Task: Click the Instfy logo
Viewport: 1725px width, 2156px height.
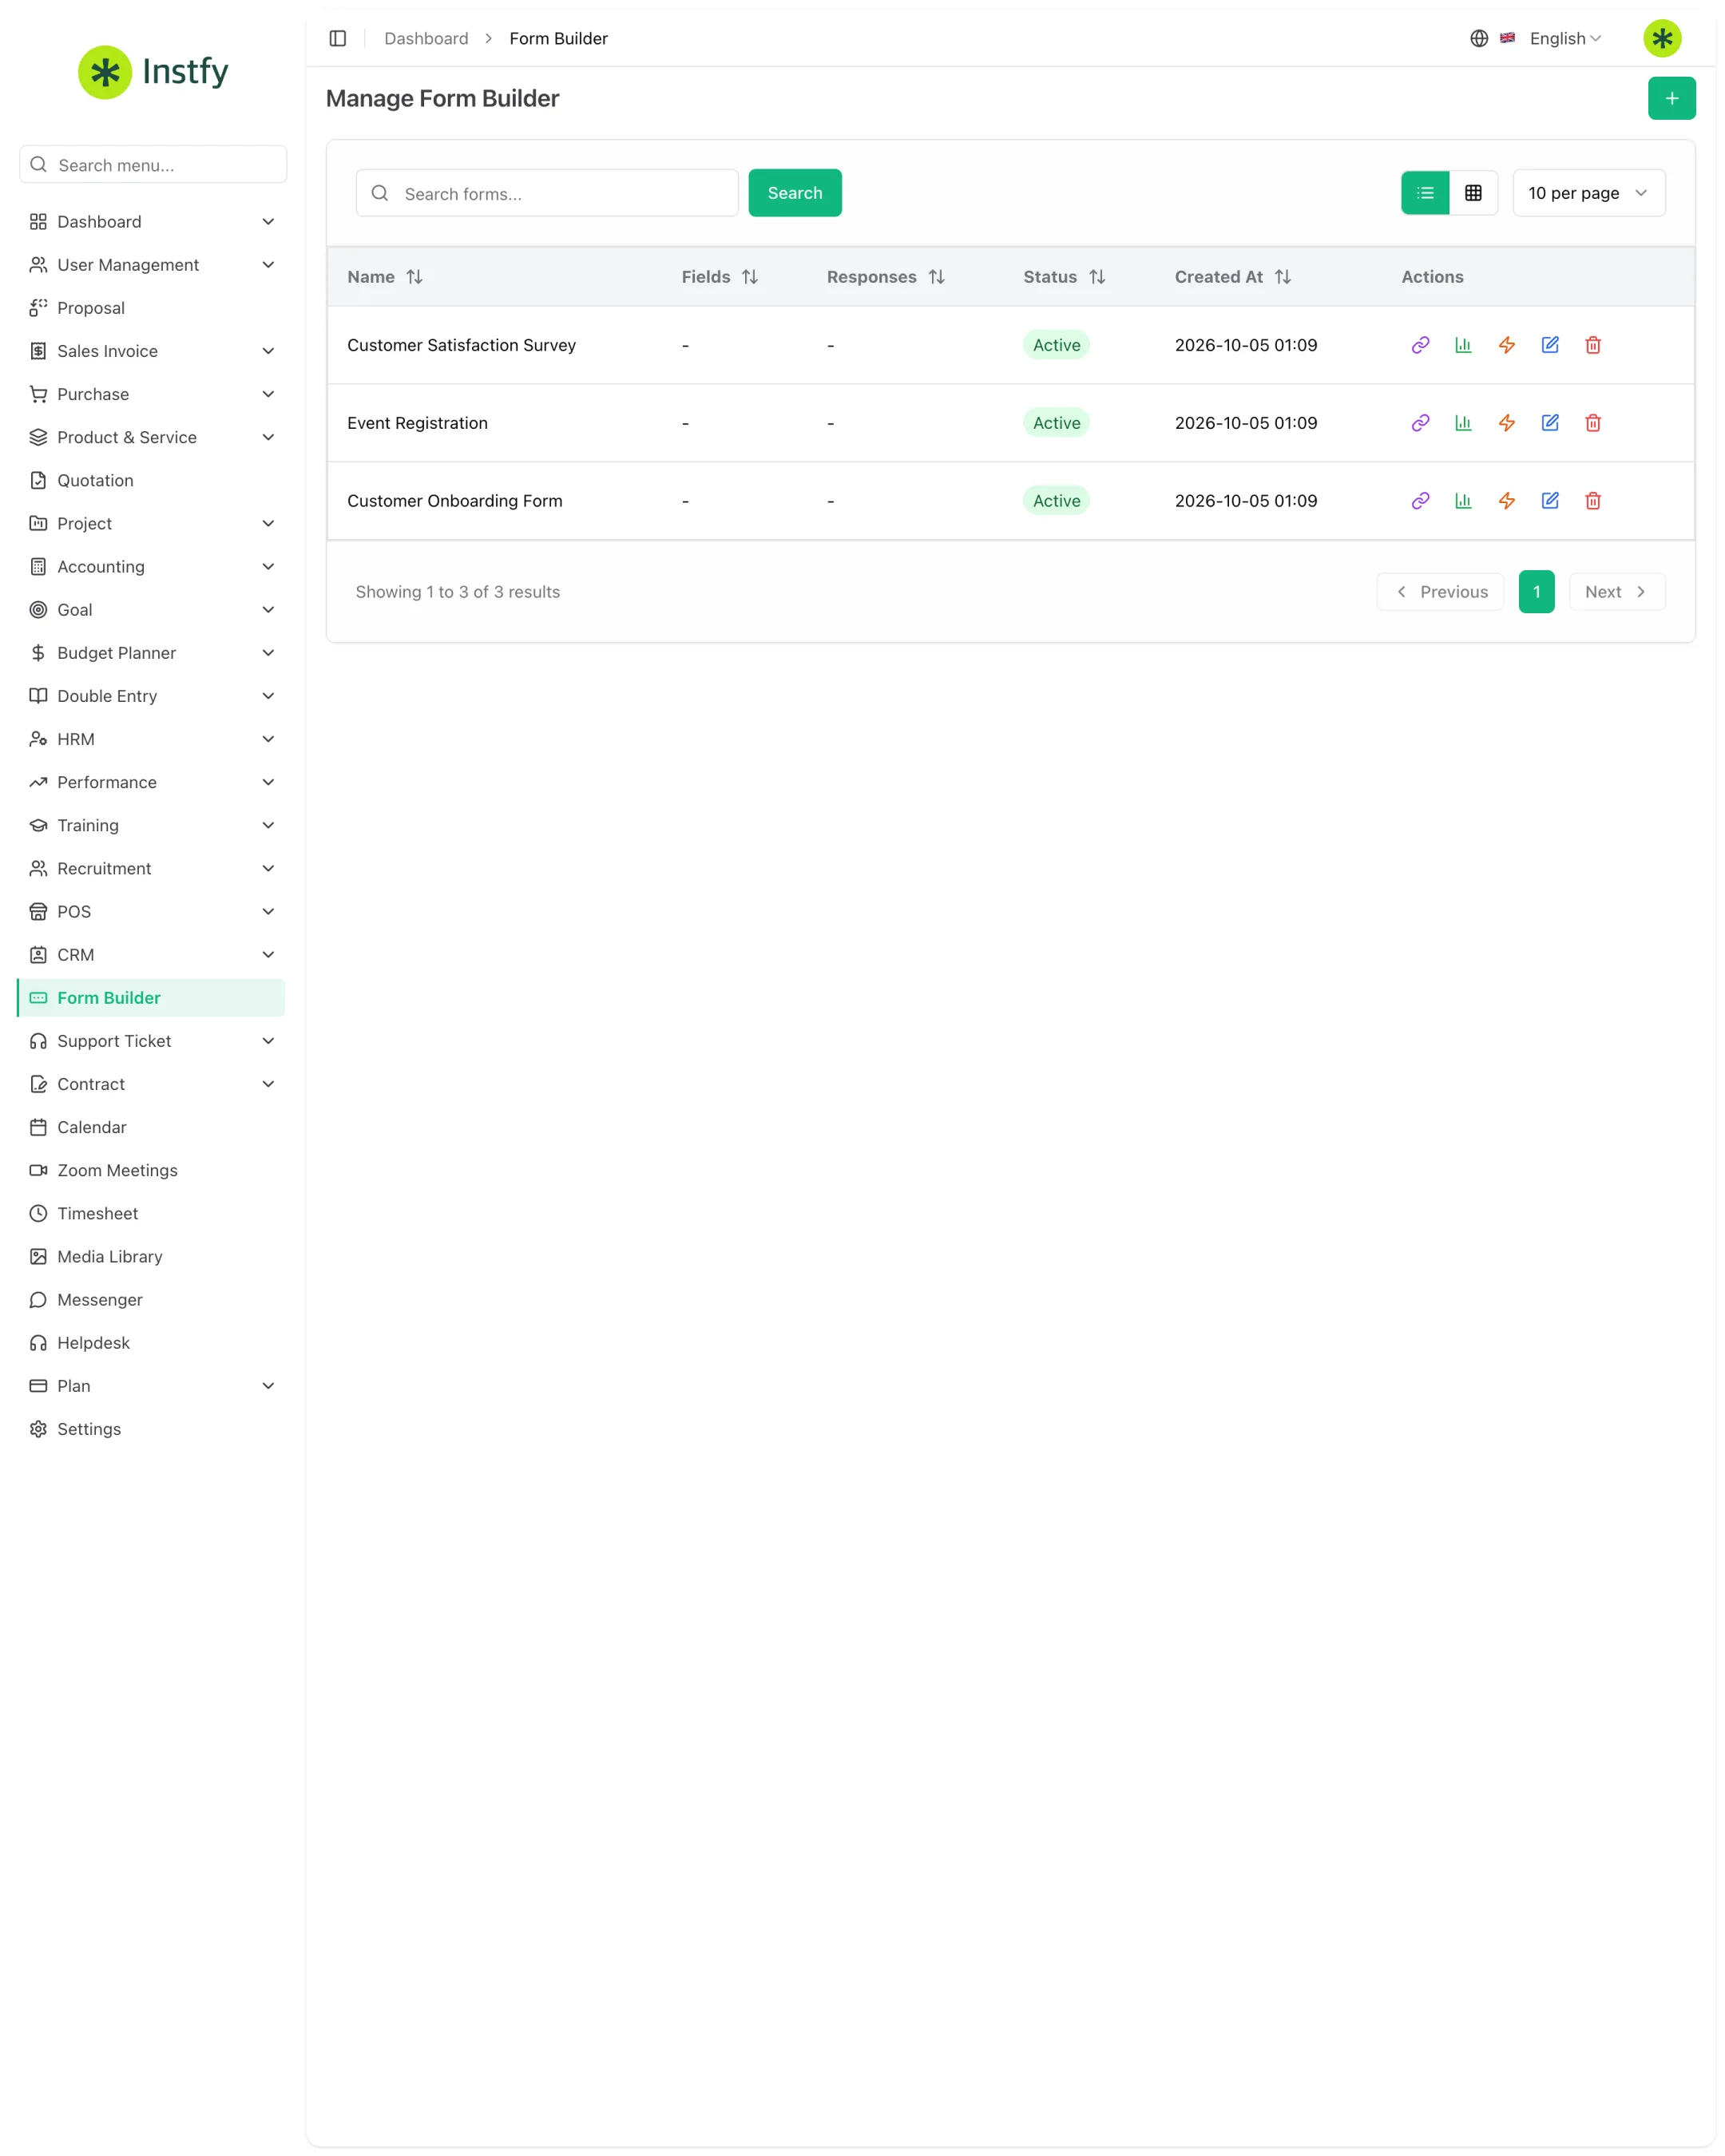Action: (x=153, y=72)
